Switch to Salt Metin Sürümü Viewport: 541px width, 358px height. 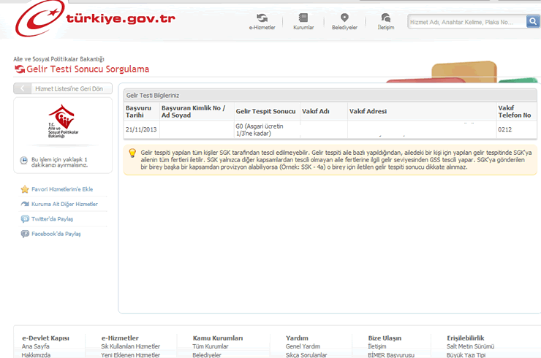[471, 346]
